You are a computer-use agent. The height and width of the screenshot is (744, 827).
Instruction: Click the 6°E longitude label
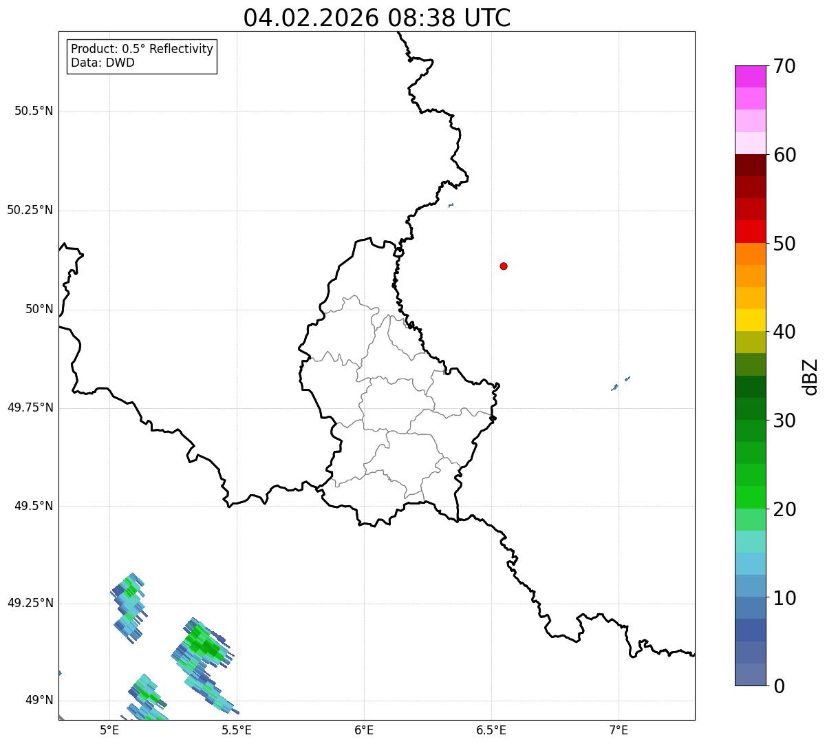point(364,730)
